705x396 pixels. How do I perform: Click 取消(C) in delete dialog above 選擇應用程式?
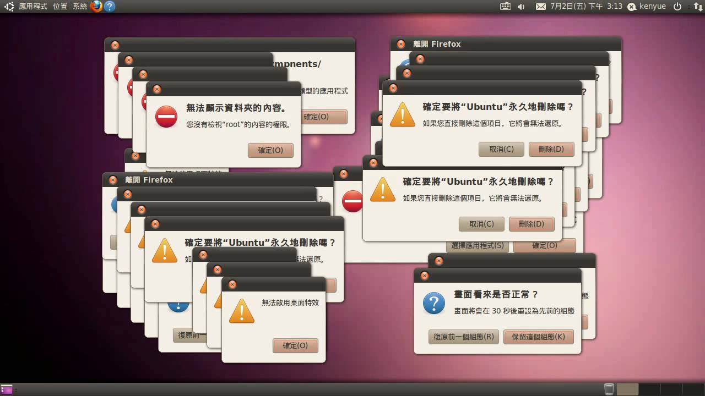click(x=481, y=224)
